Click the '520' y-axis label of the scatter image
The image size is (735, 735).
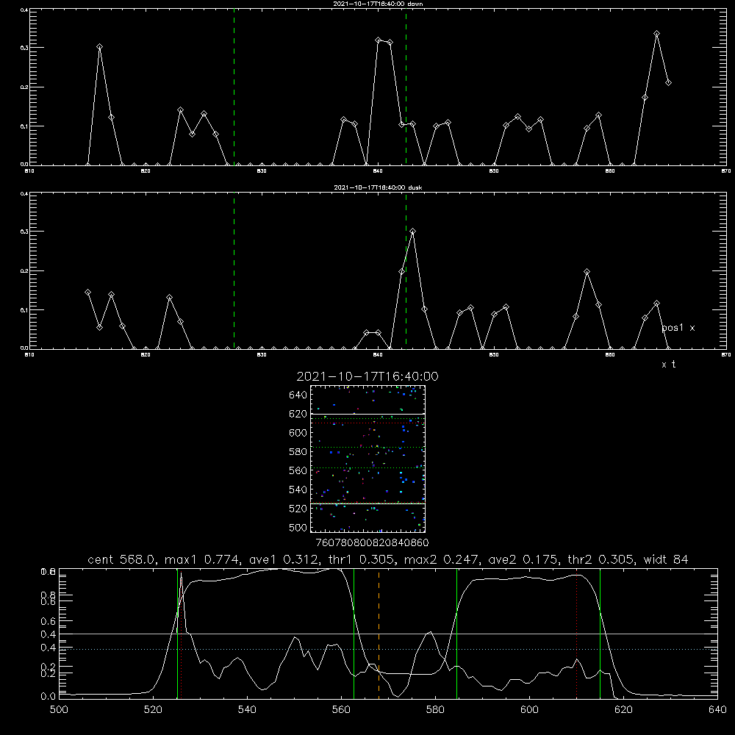(x=298, y=509)
